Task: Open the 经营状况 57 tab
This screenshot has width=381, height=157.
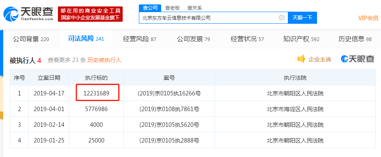Action: point(247,39)
